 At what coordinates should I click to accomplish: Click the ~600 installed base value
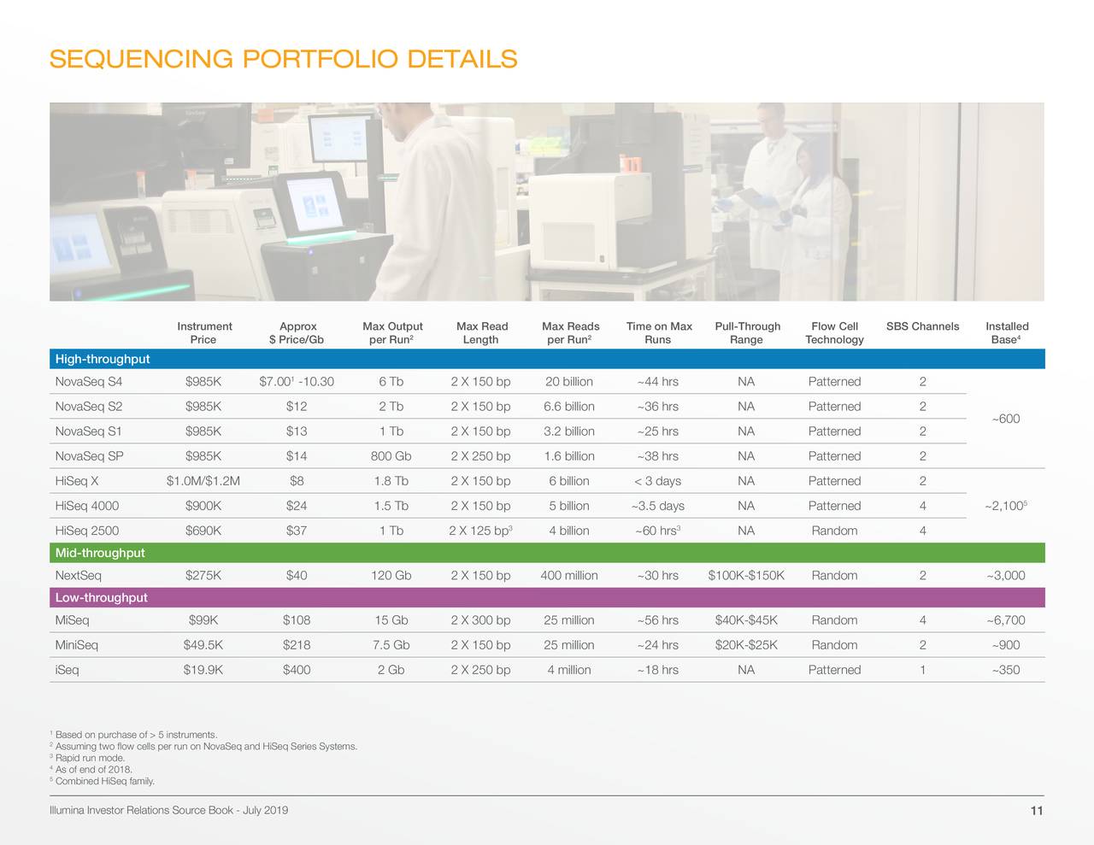(x=1006, y=419)
